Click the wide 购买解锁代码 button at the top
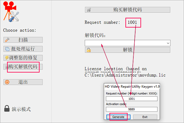Image resolution: width=184 pixels, height=123 pixels. point(128,10)
